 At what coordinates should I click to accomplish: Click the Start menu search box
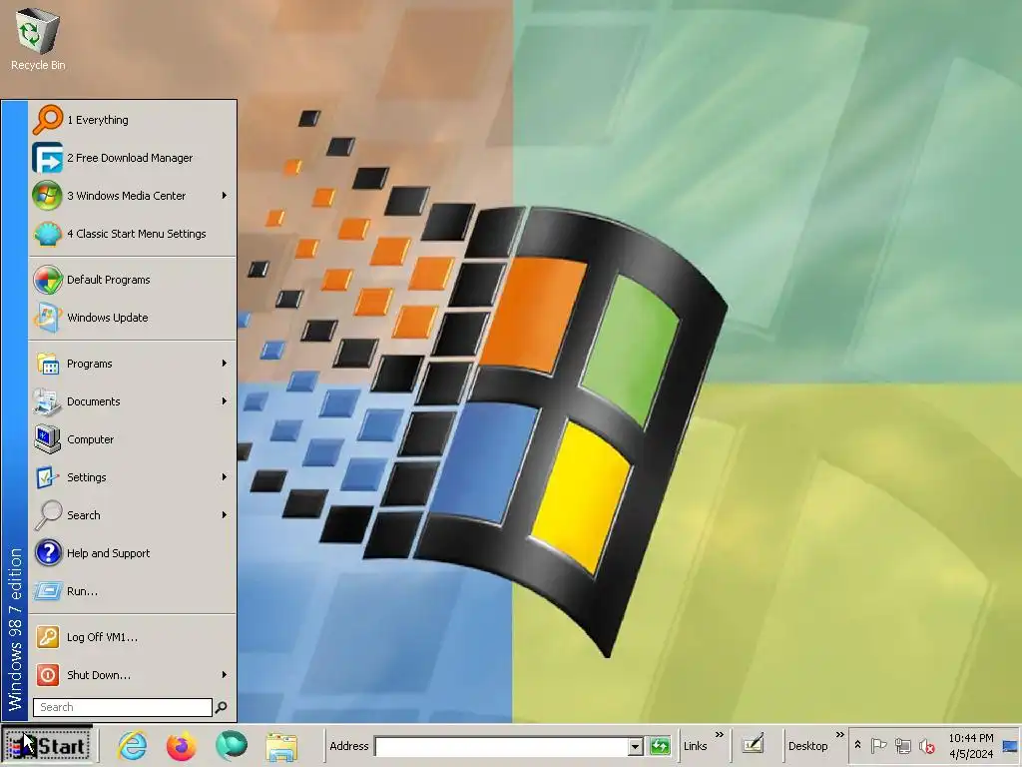pyautogui.click(x=123, y=707)
